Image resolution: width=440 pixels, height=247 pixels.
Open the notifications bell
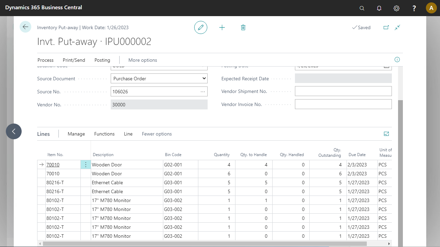coord(379,8)
